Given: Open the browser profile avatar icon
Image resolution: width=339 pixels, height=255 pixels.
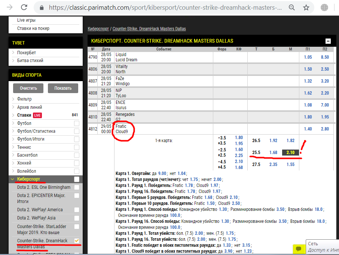Looking at the screenshot, I should click(x=324, y=7).
